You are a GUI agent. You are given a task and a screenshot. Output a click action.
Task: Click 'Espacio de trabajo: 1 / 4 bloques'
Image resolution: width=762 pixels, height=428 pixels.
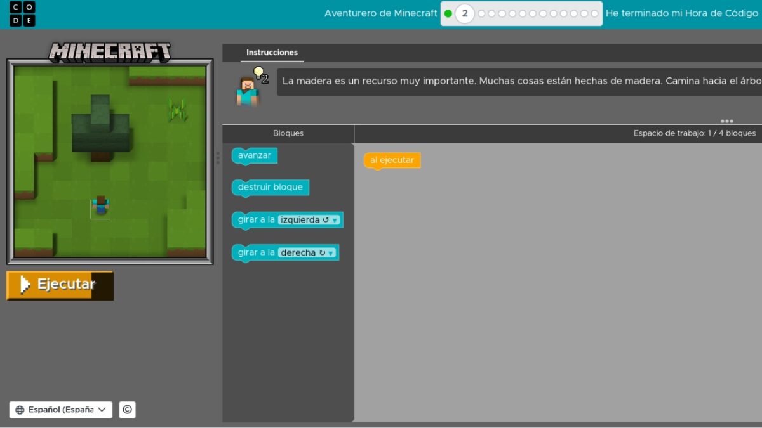point(695,133)
